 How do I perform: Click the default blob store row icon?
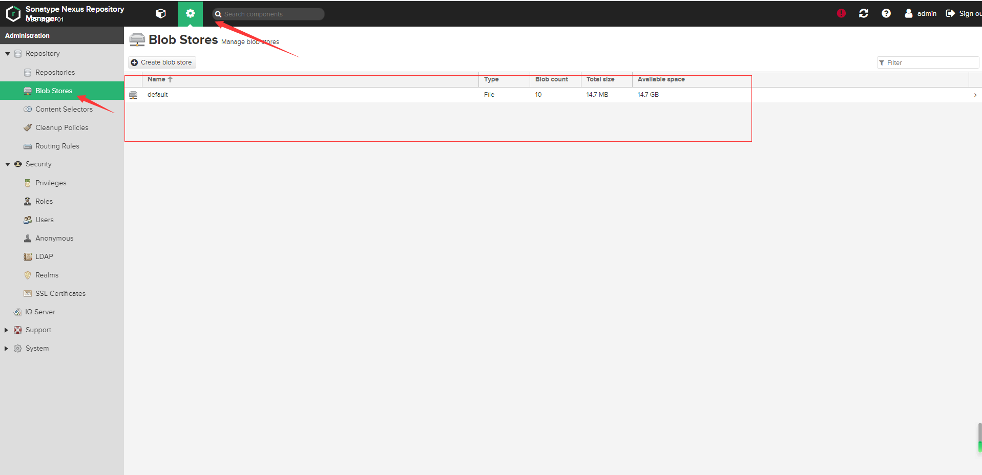[x=133, y=95]
